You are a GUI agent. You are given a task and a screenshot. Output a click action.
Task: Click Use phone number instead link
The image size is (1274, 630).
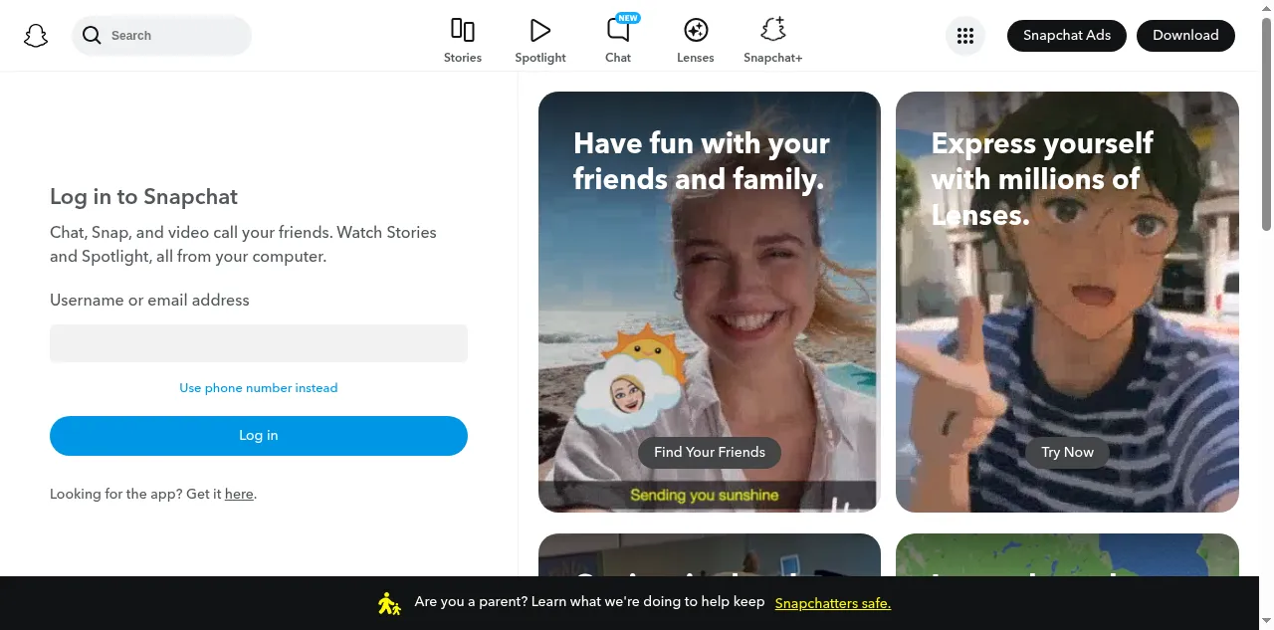click(x=259, y=388)
